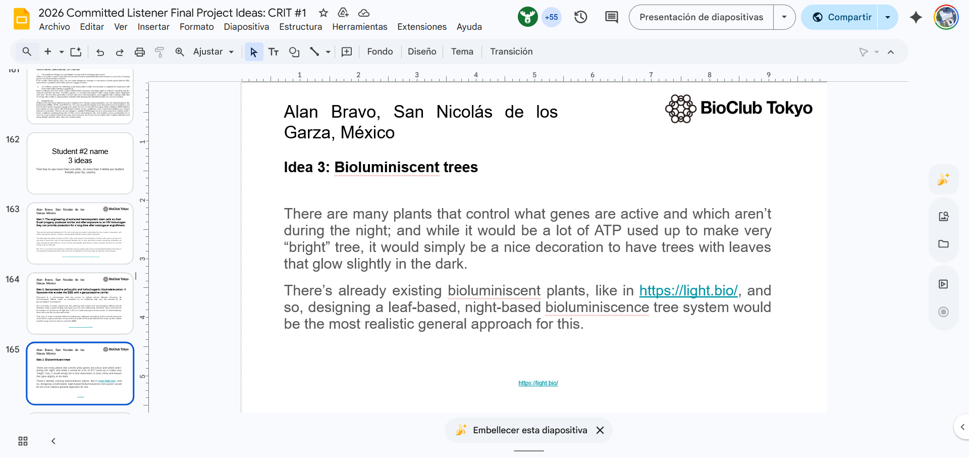Dismiss the Embellecer esta diapositiva banner
Image resolution: width=969 pixels, height=458 pixels.
pos(600,430)
